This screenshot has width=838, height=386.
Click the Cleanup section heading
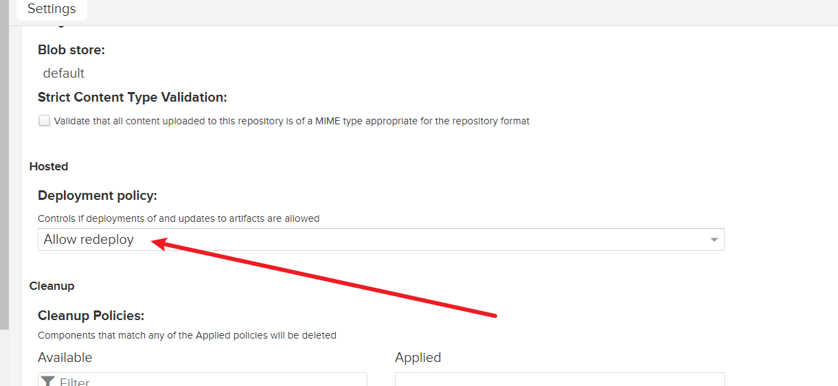[x=52, y=286]
